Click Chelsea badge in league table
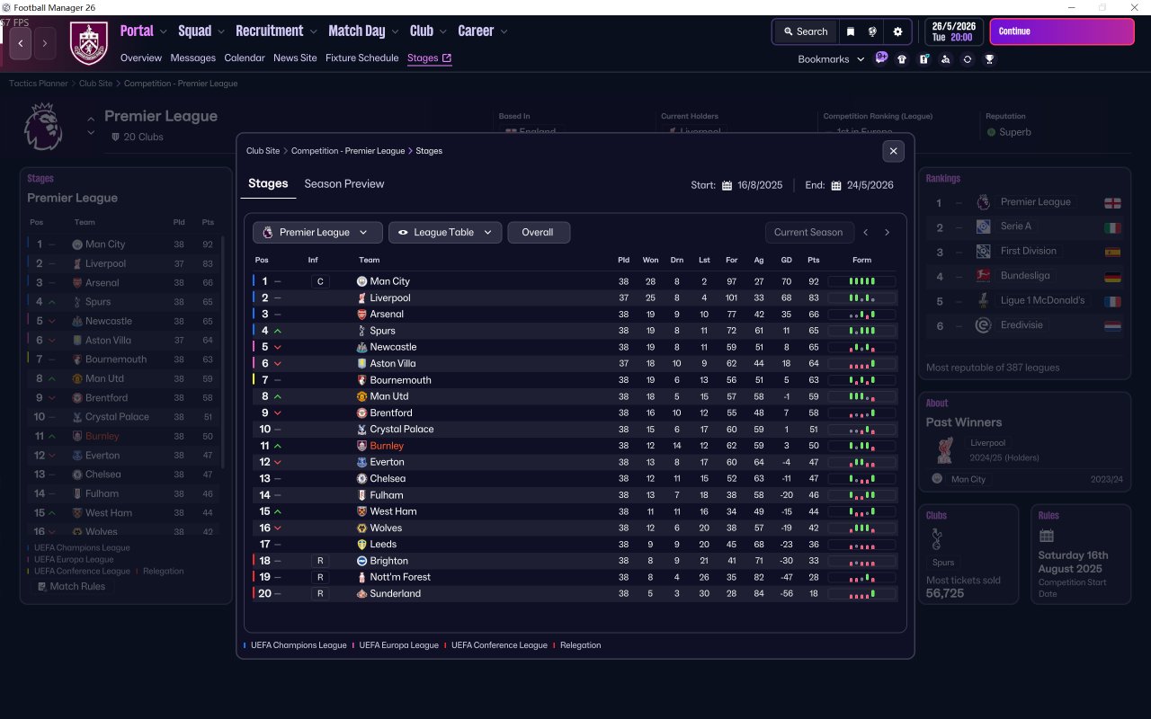Viewport: 1151px width, 719px height. (361, 479)
